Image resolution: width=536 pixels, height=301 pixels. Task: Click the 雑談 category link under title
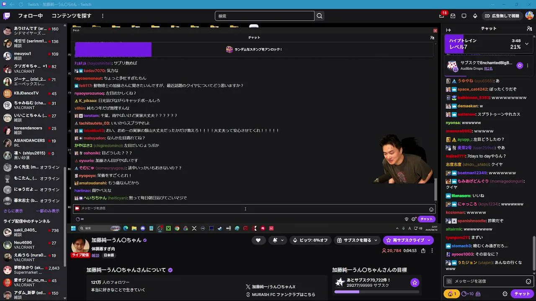95,255
